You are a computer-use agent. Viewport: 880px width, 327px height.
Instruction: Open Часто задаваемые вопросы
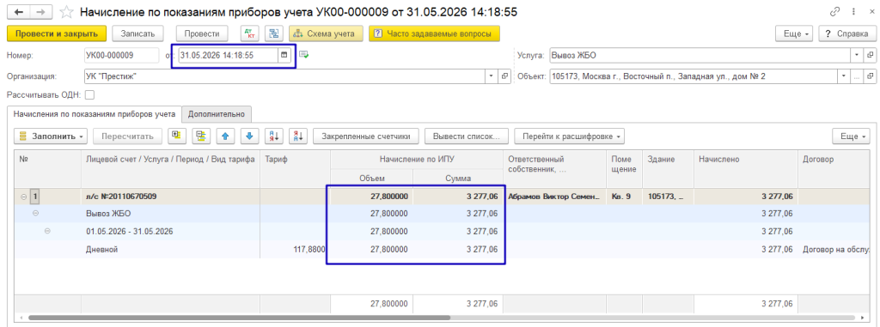click(434, 33)
